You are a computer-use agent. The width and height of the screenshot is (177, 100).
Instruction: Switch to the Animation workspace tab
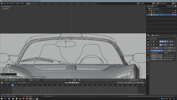tap(71, 4)
